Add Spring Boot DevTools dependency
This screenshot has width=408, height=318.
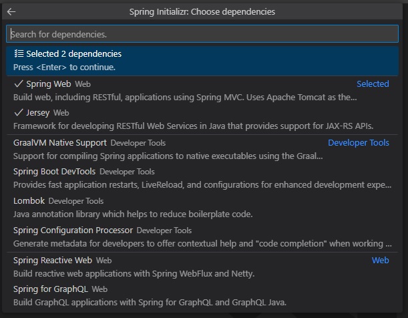tap(55, 171)
